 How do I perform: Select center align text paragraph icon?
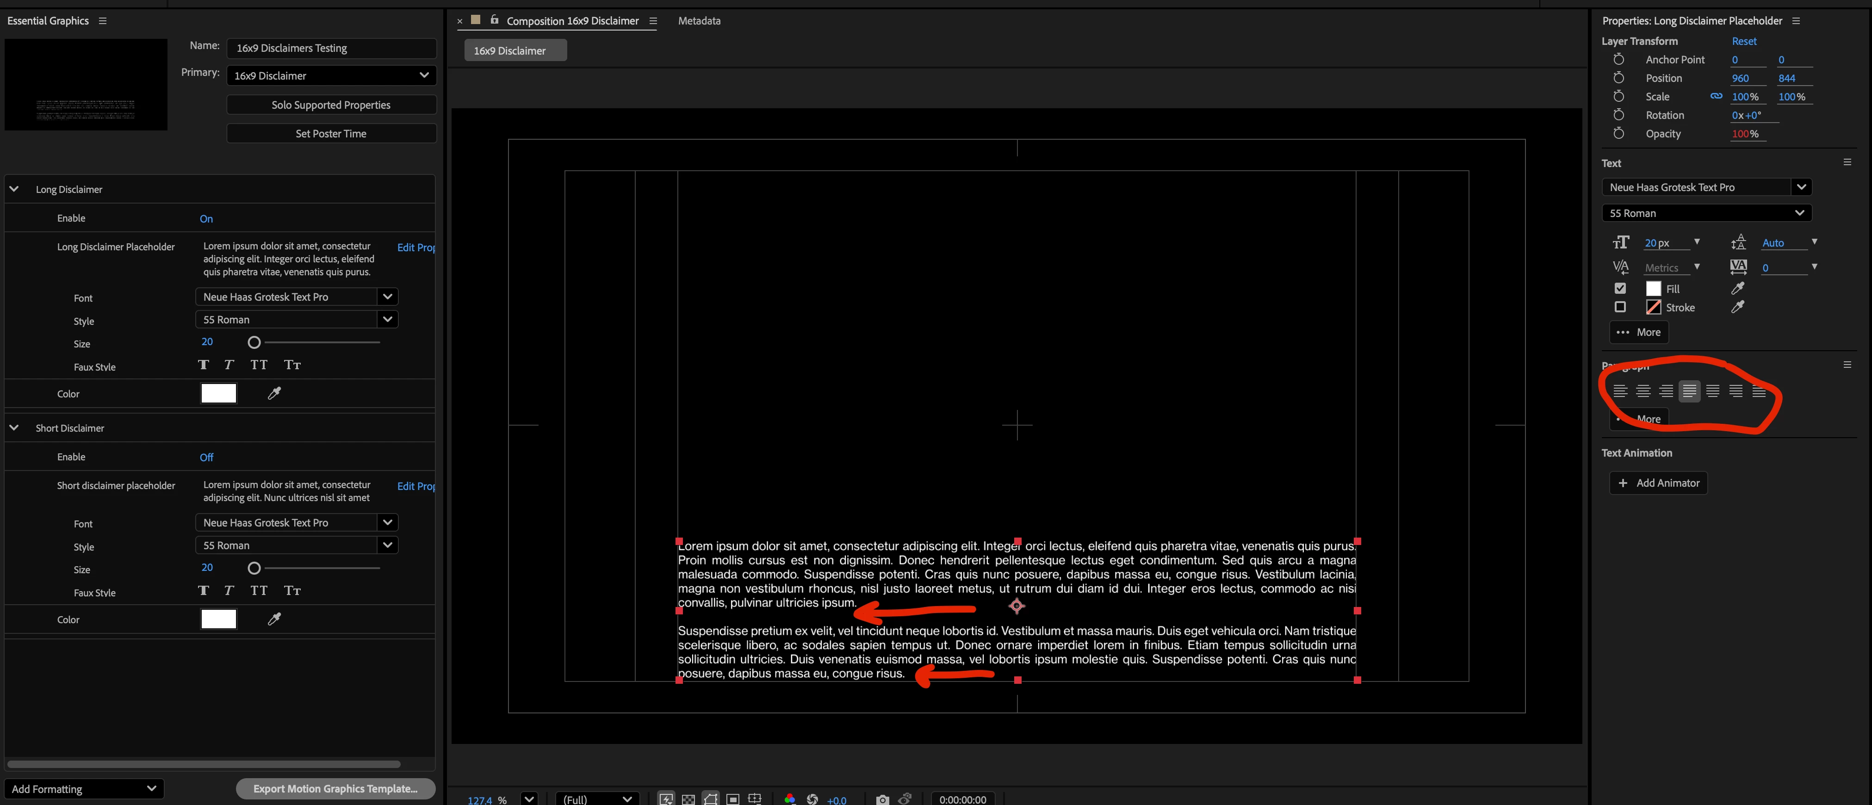[x=1643, y=391]
